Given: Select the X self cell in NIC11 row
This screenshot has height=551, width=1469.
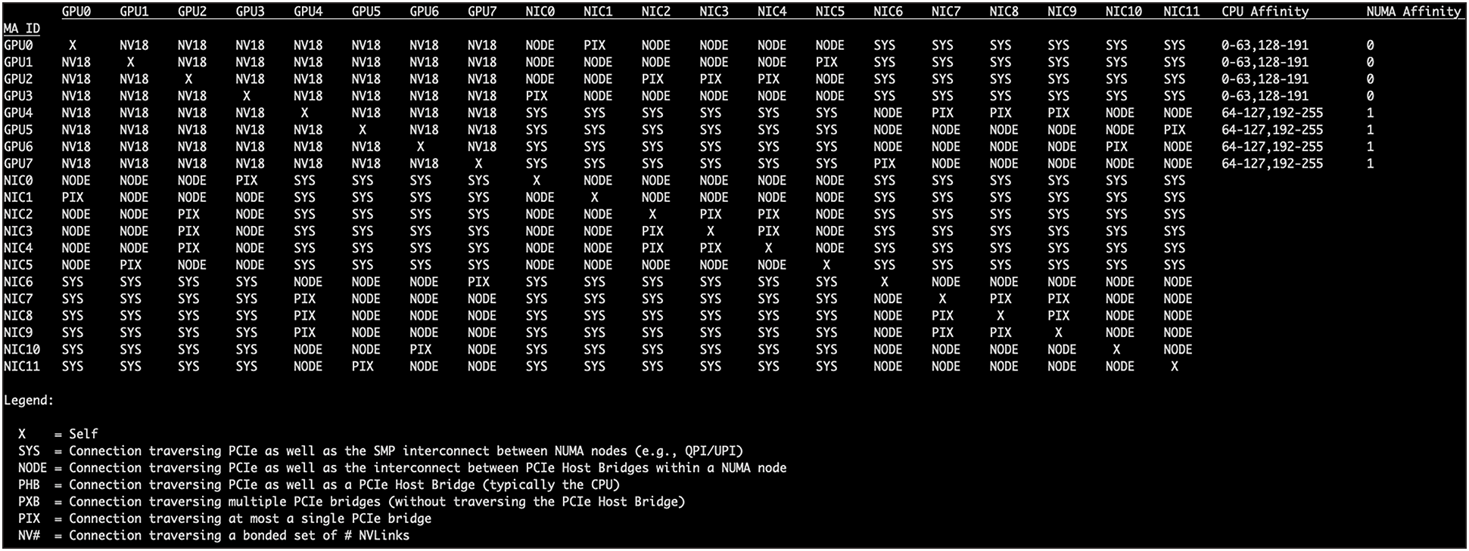Looking at the screenshot, I should click(x=1175, y=366).
